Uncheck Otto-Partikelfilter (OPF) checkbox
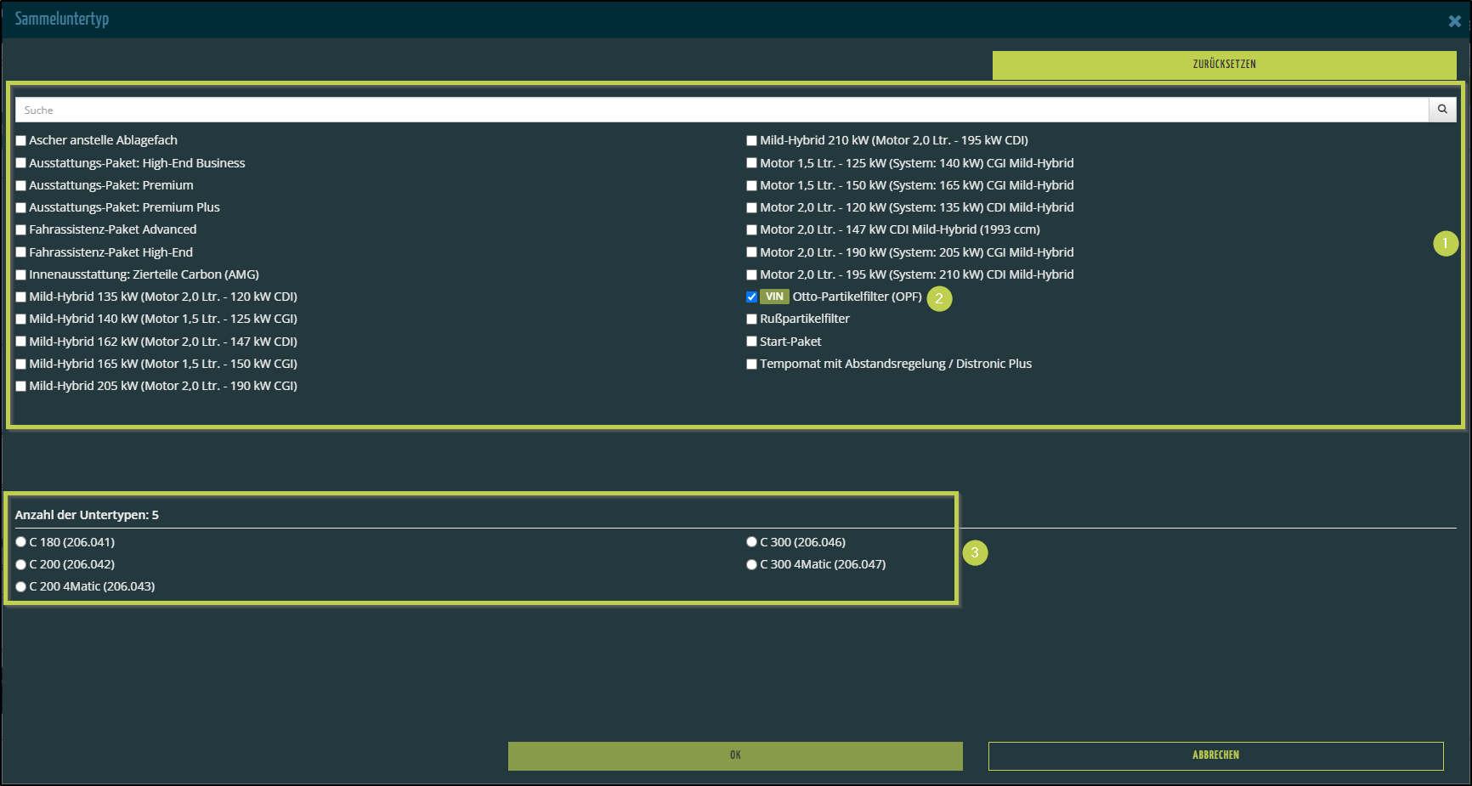The height and width of the screenshot is (786, 1472). (751, 297)
